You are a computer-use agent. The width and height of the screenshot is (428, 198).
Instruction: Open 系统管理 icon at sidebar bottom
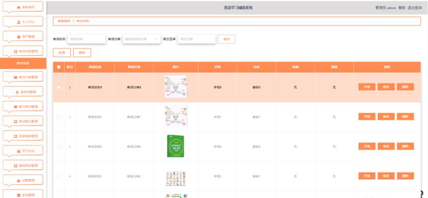point(19,195)
